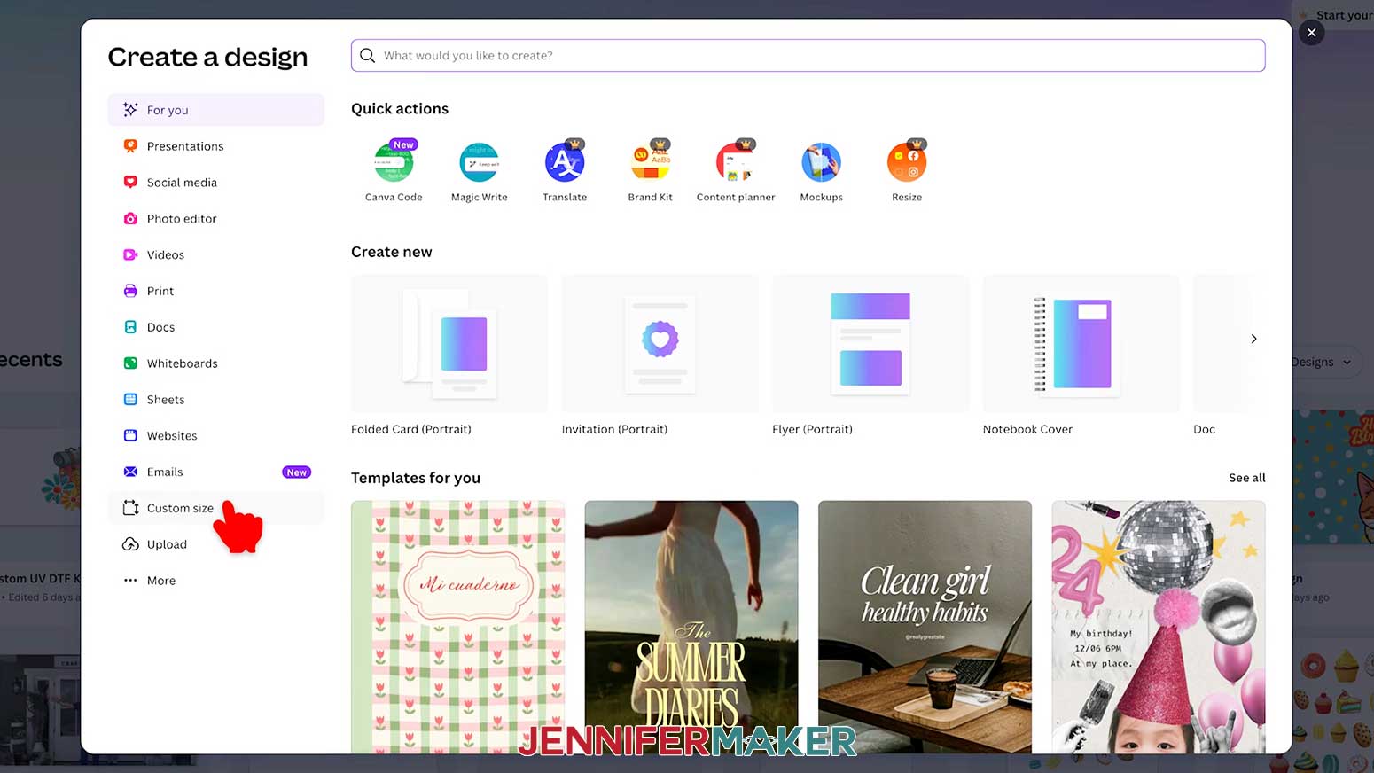Click the Flyer (Portrait) label
1374x773 pixels.
[812, 429]
